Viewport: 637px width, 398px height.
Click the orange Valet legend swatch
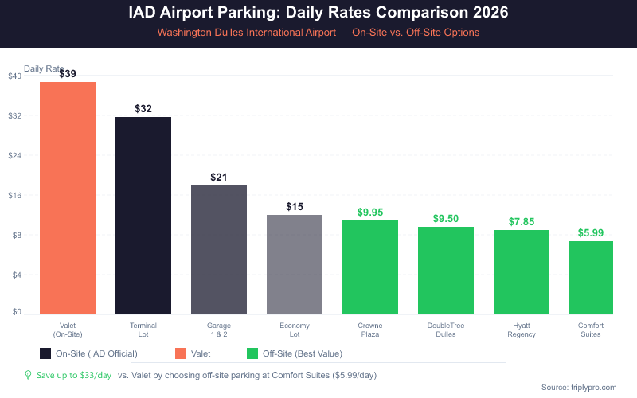pyautogui.click(x=181, y=353)
